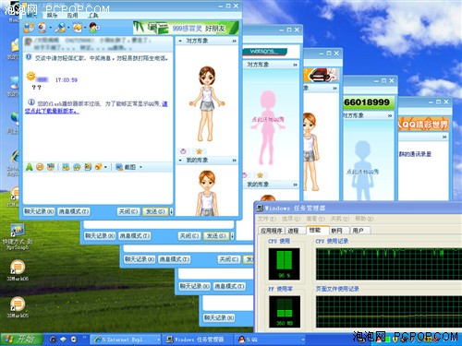Click the 截图 screenshot button in front chat
This screenshot has width=462, height=346.
click(126, 167)
